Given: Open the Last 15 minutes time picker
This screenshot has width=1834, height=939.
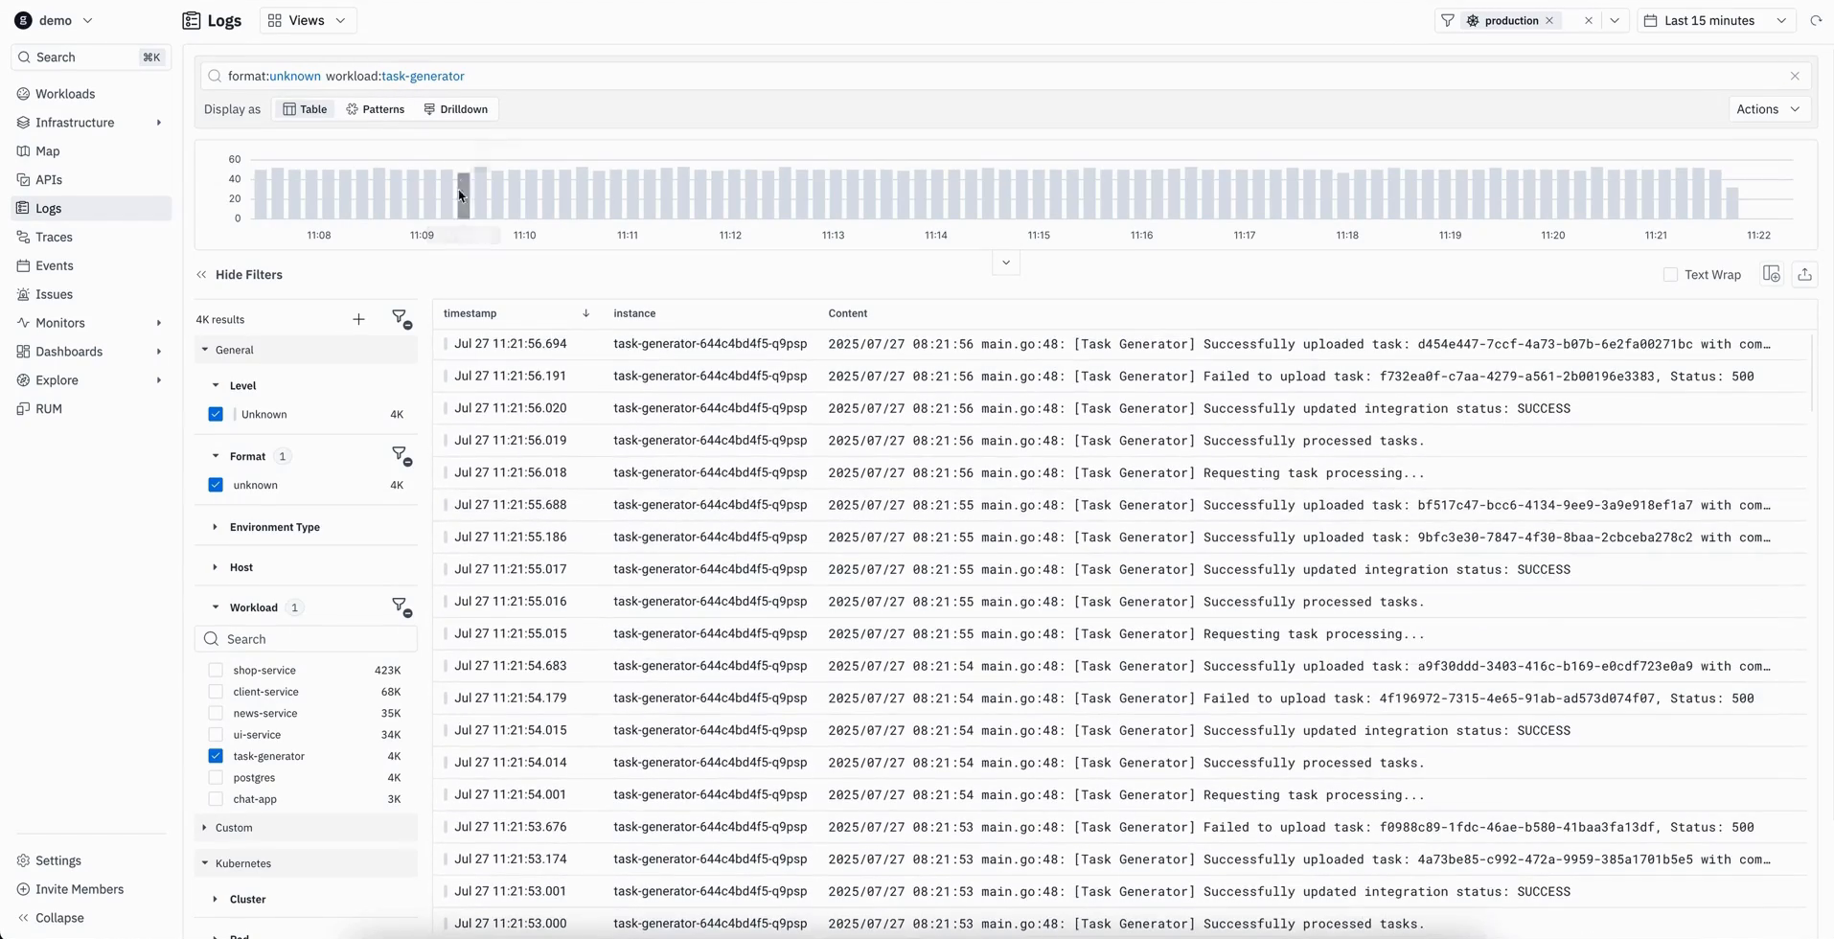Looking at the screenshot, I should (x=1711, y=20).
